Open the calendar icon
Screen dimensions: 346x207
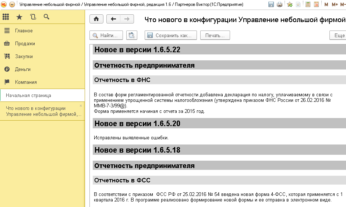coord(316,4)
